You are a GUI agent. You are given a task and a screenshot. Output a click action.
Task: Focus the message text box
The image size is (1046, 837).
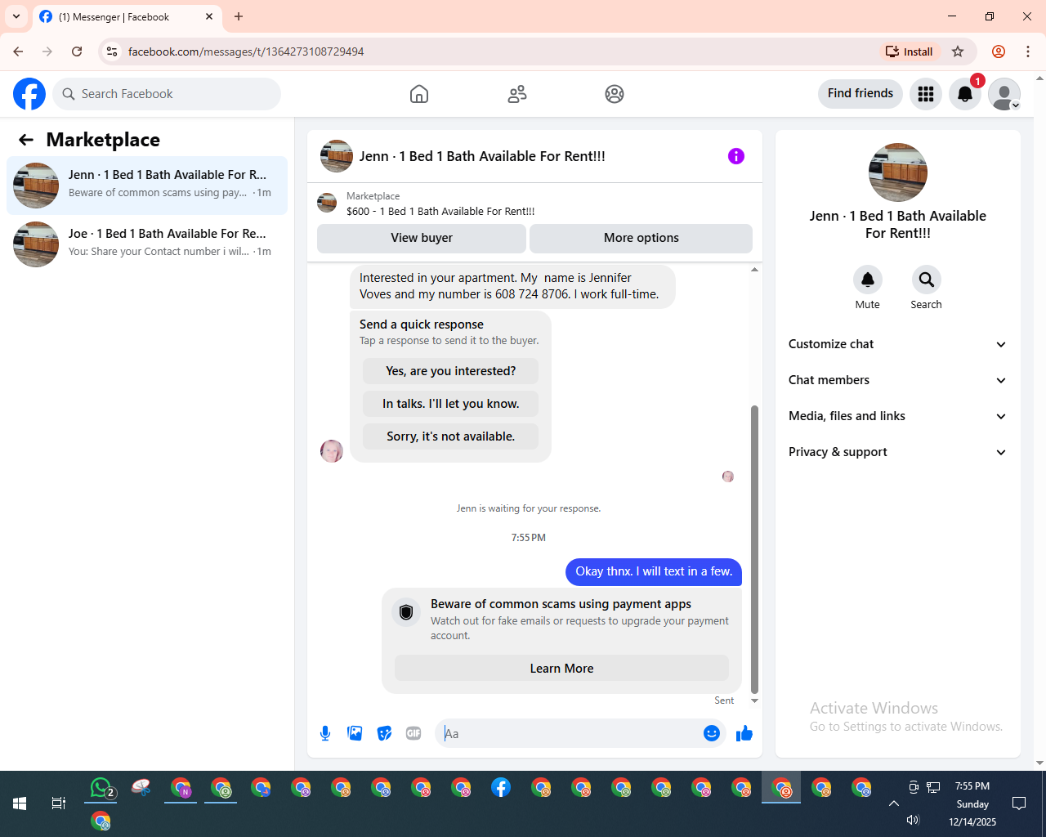[569, 733]
